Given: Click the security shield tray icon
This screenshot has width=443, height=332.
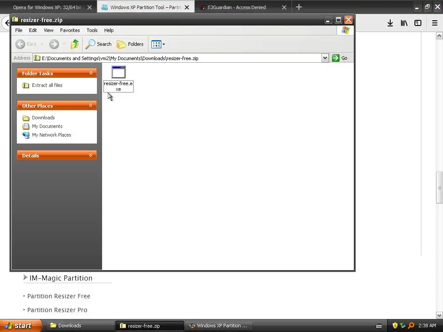Looking at the screenshot, I should [x=395, y=326].
